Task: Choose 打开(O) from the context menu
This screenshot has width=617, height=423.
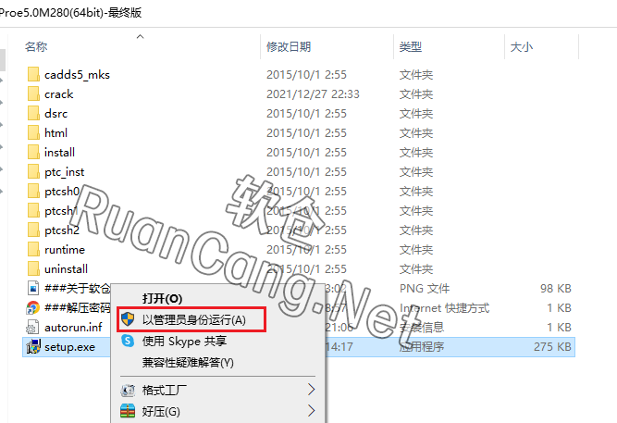Action: click(x=163, y=298)
